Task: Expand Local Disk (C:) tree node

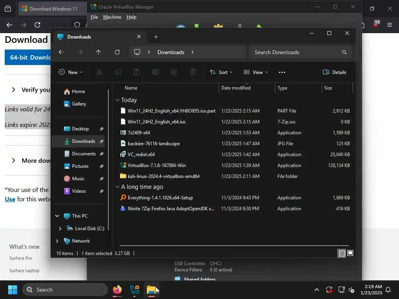Action: point(60,229)
